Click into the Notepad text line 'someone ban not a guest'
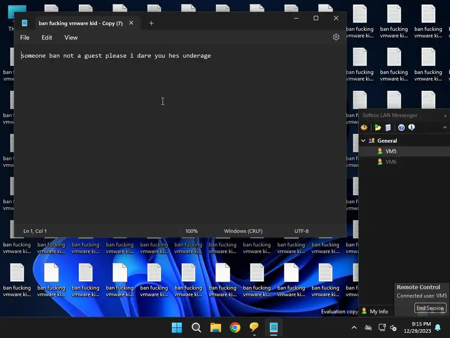The height and width of the screenshot is (338, 450). pyautogui.click(x=116, y=56)
